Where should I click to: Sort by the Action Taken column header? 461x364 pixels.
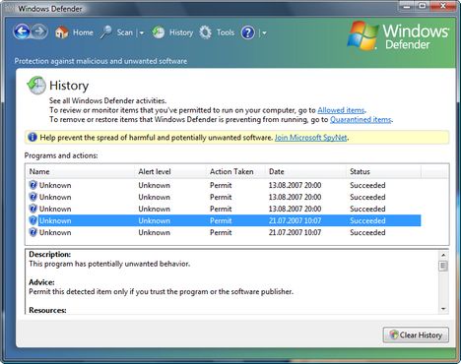pos(236,171)
